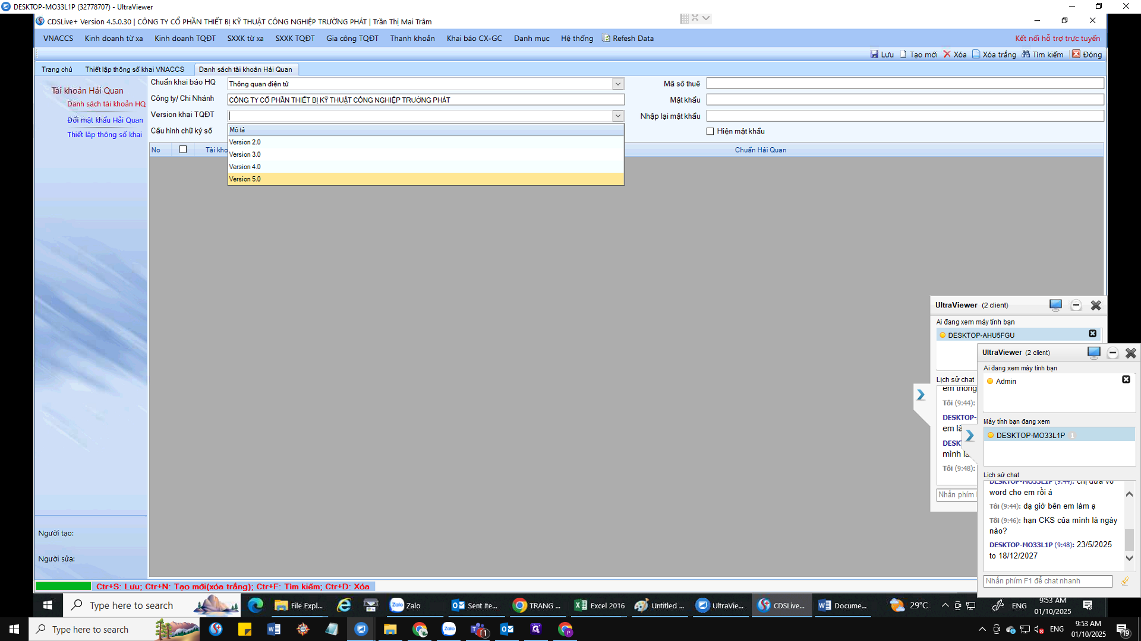Collapse the Version khai TQĐT dropdown arrow
This screenshot has width=1141, height=641.
coord(618,116)
